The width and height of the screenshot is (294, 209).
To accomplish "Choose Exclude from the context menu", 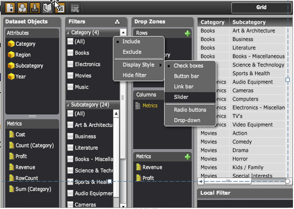I will coord(132,52).
